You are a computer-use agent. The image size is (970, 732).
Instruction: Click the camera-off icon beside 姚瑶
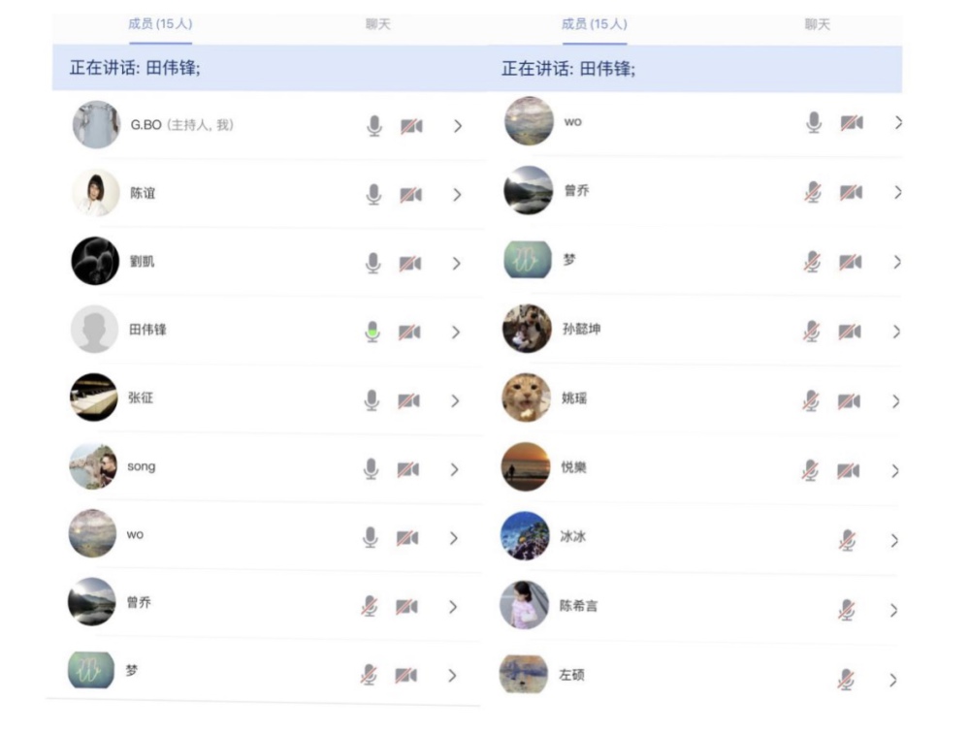coord(849,401)
